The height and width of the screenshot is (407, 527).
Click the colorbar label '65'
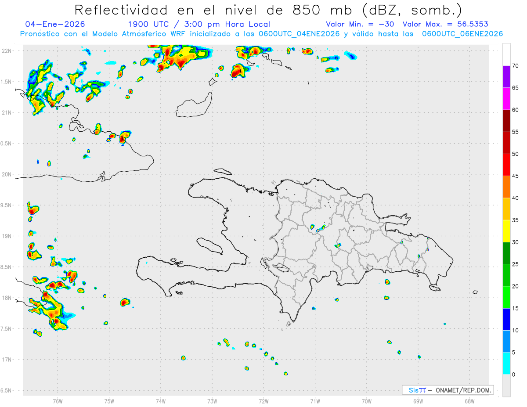point(516,88)
